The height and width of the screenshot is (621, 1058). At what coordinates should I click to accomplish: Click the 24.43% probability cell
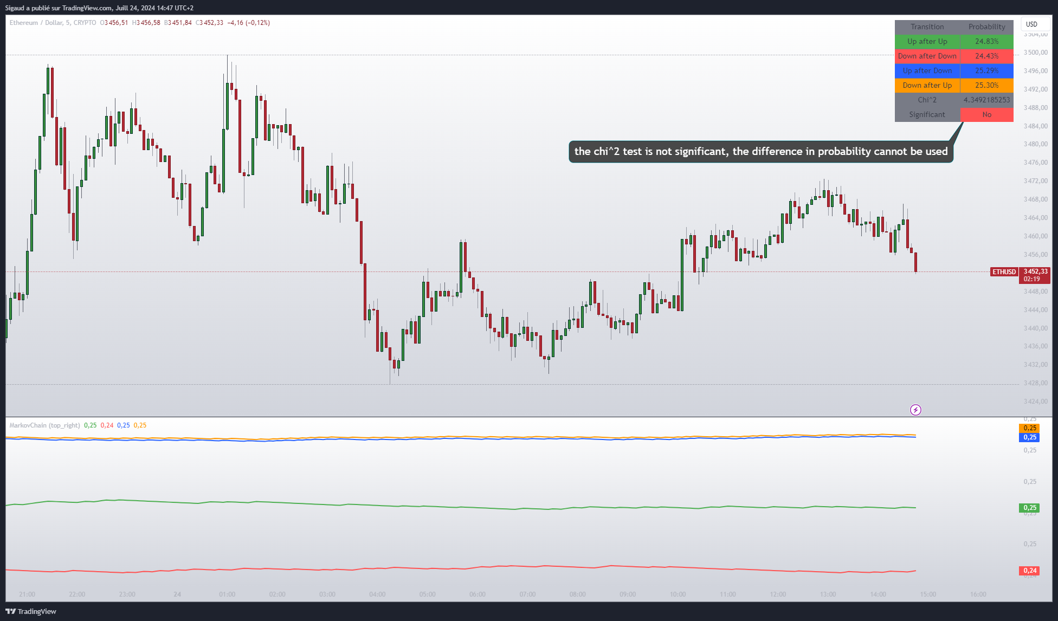[987, 56]
